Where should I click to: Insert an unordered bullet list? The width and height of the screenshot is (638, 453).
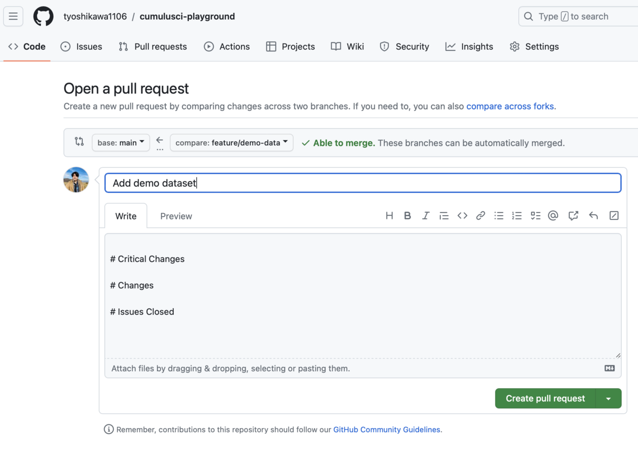pyautogui.click(x=499, y=216)
